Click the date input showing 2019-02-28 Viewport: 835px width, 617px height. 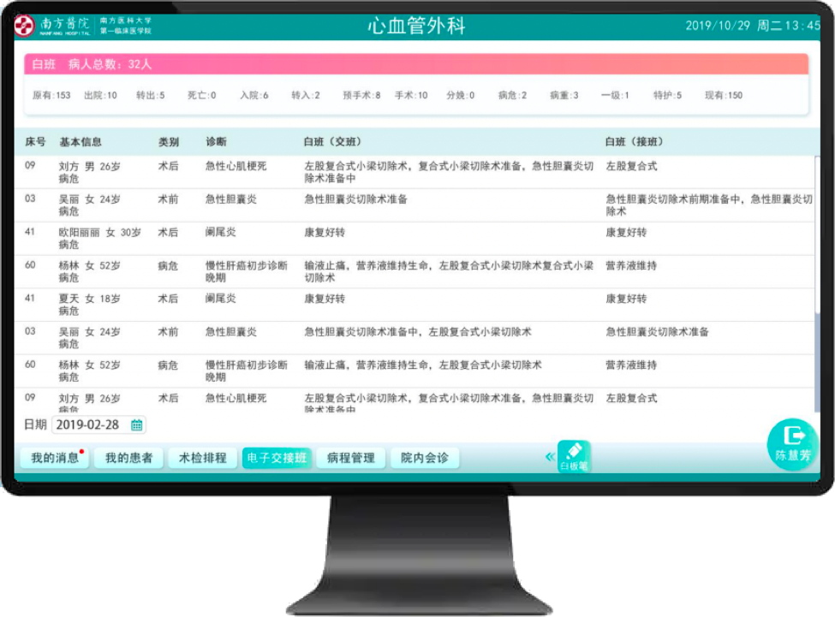pyautogui.click(x=89, y=425)
